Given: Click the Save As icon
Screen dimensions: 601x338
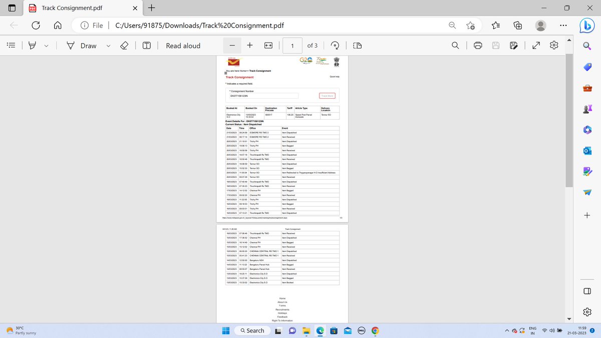Looking at the screenshot, I should [513, 46].
